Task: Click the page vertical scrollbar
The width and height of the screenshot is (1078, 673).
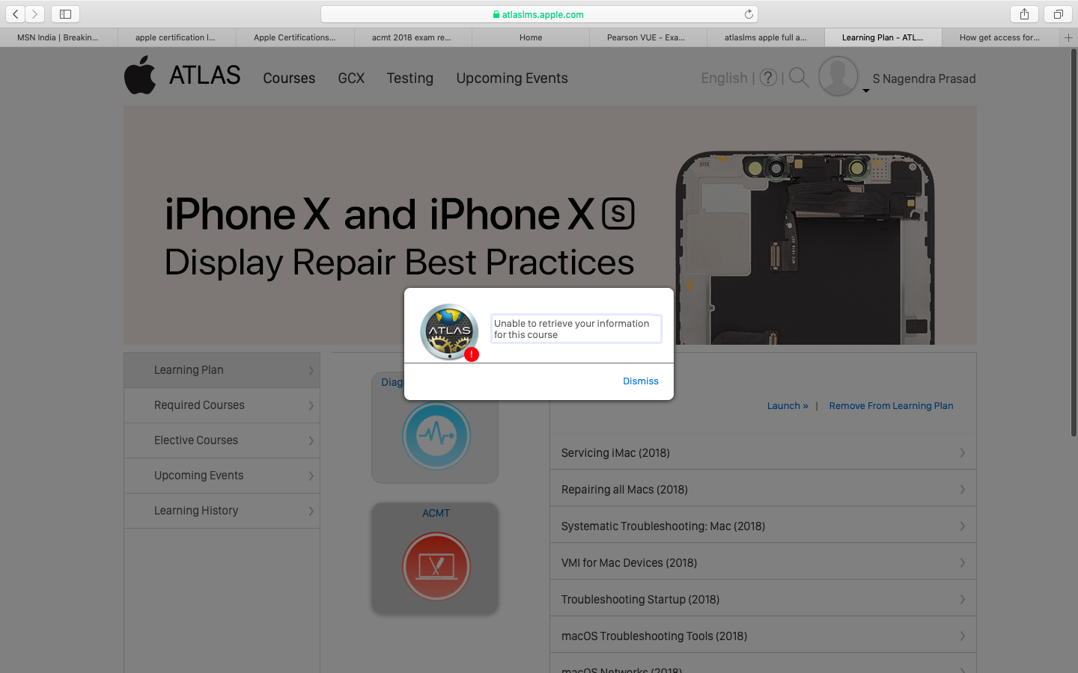Action: click(1074, 243)
